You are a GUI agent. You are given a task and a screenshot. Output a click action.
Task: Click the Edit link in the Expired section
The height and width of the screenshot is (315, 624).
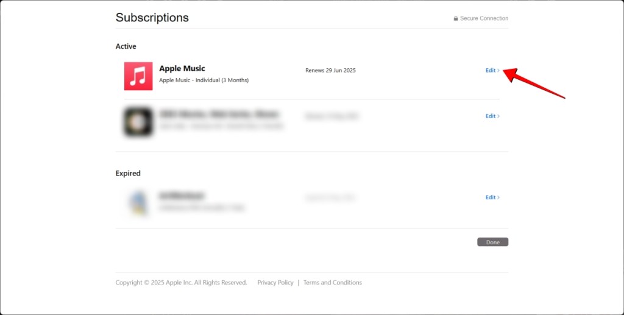point(492,197)
